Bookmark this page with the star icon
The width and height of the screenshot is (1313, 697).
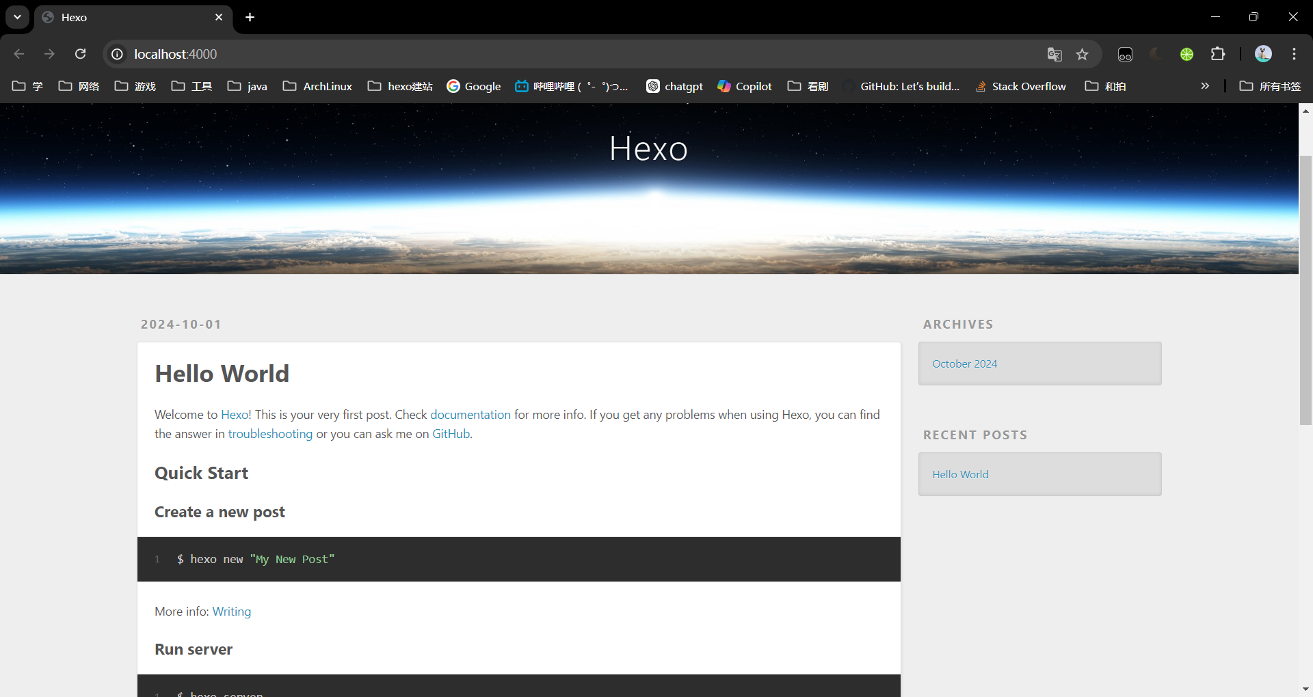click(x=1082, y=54)
